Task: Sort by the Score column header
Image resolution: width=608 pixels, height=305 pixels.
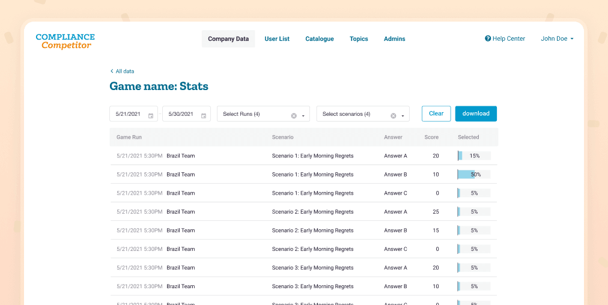Action: pyautogui.click(x=431, y=137)
